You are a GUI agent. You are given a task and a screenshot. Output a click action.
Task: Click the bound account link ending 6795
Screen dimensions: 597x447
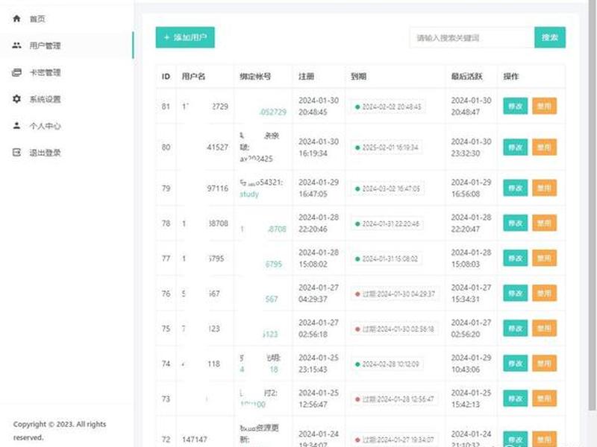[x=274, y=264]
